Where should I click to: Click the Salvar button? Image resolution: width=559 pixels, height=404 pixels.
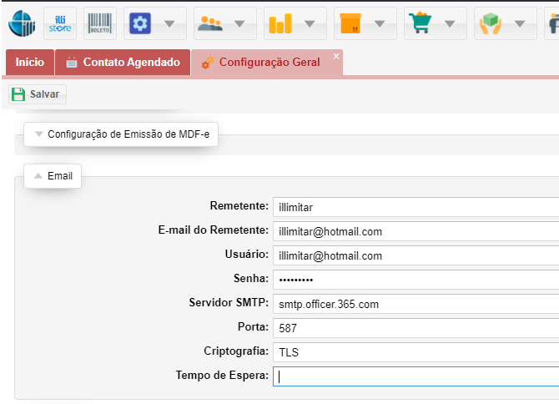click(37, 94)
